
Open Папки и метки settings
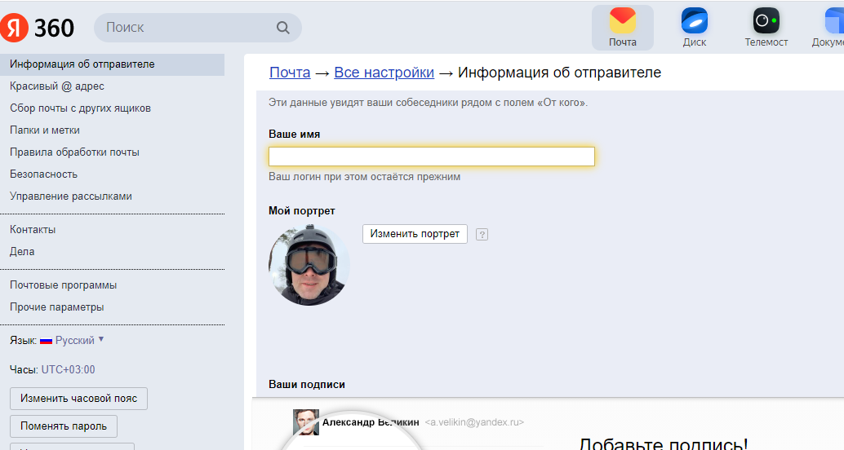[45, 130]
